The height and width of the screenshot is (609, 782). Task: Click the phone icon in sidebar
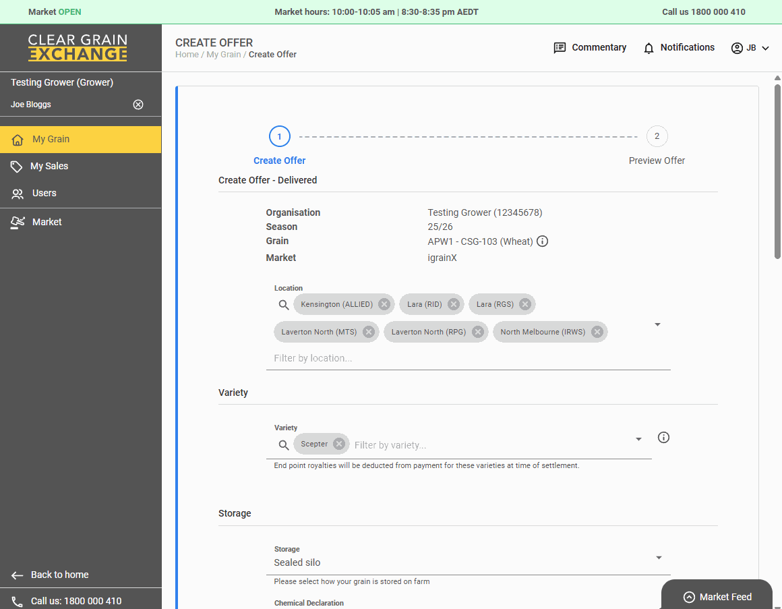pos(17,602)
